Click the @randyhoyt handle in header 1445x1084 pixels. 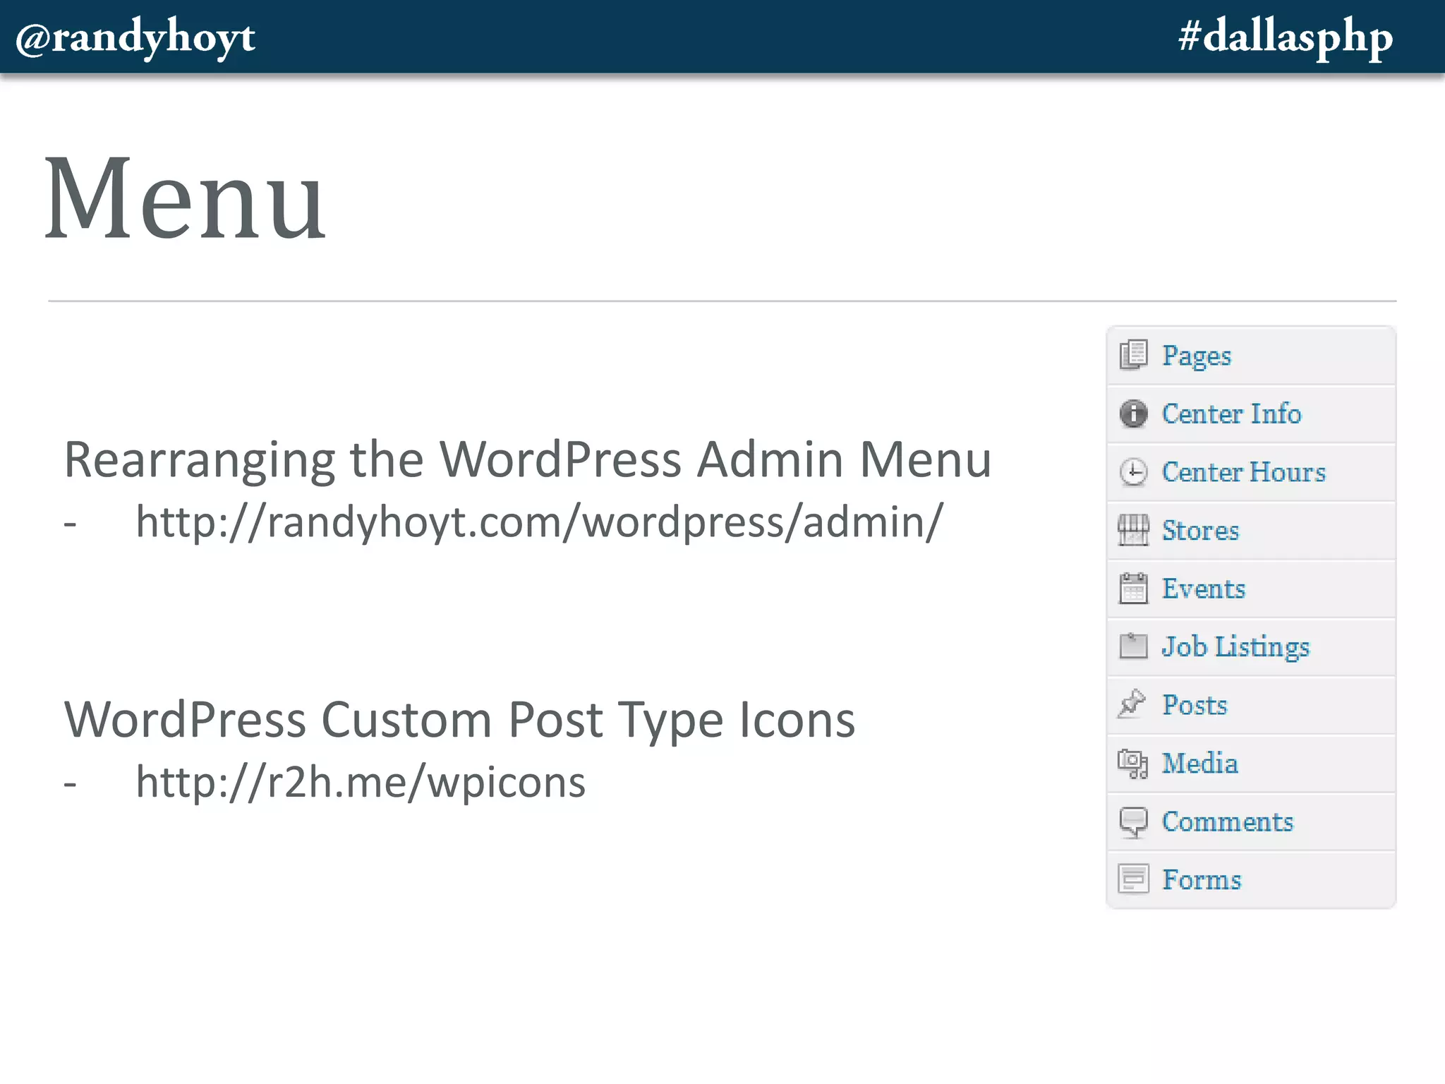(135, 38)
